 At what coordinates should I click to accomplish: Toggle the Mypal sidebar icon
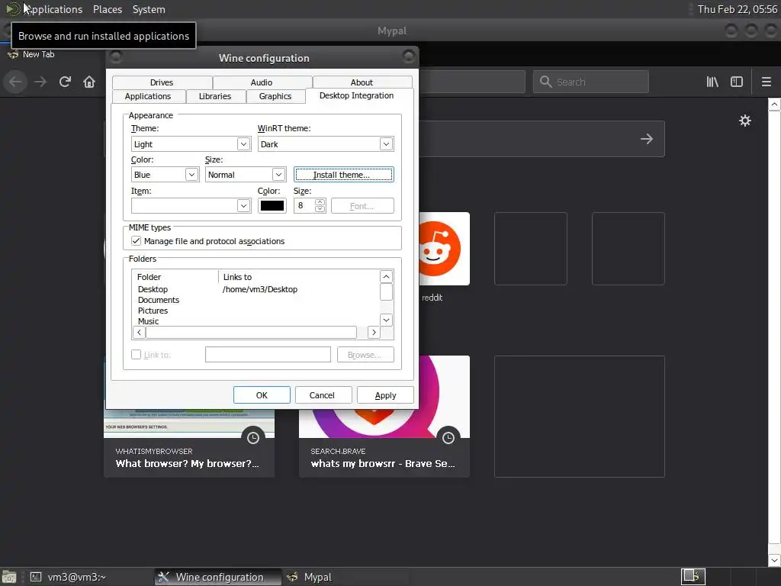point(737,82)
